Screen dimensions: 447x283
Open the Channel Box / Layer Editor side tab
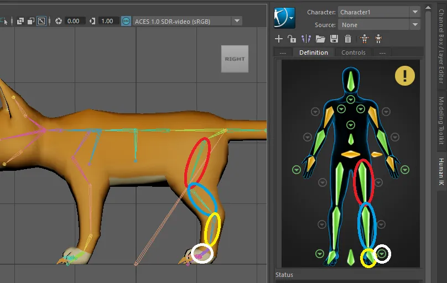coord(441,45)
